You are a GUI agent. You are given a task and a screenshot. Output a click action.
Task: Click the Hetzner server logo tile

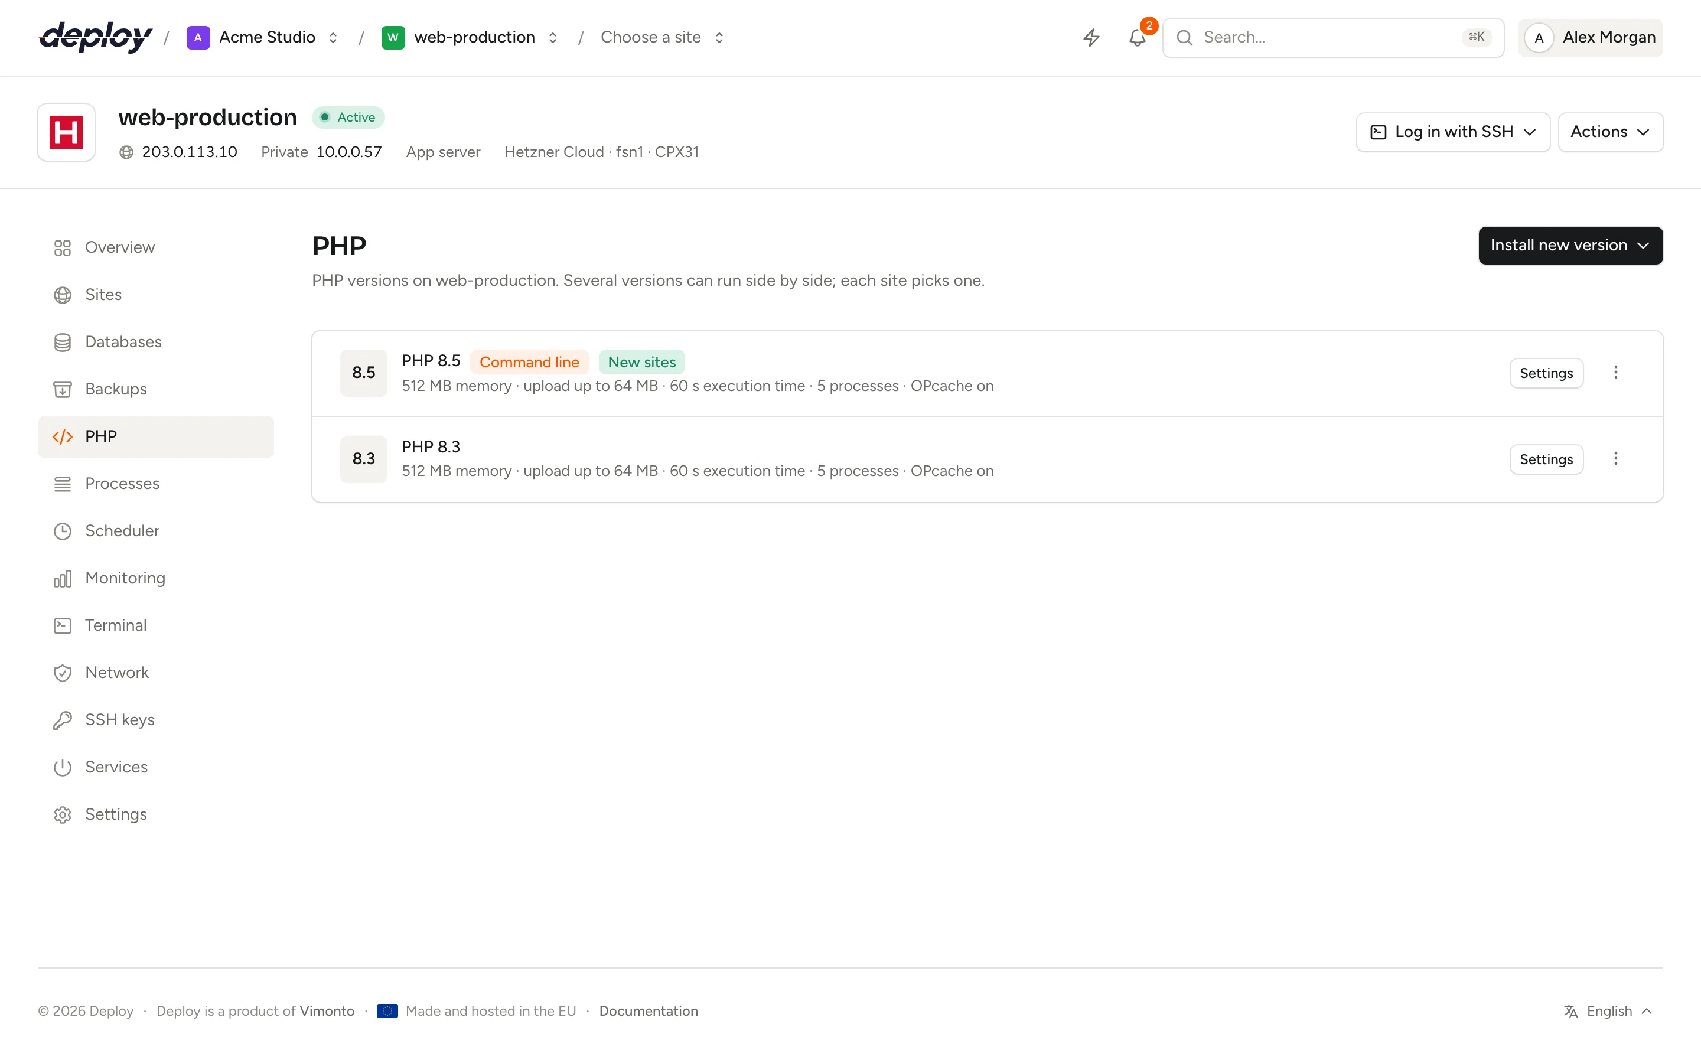(x=66, y=132)
